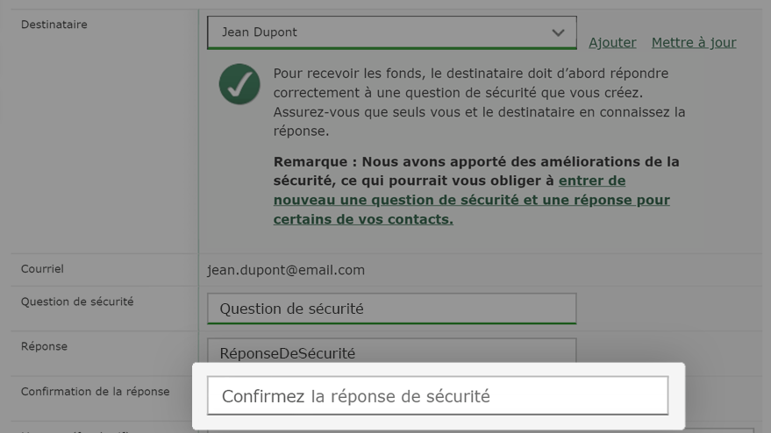This screenshot has width=771, height=433.
Task: Select the jean.dupont@email.com address text
Action: tap(286, 270)
